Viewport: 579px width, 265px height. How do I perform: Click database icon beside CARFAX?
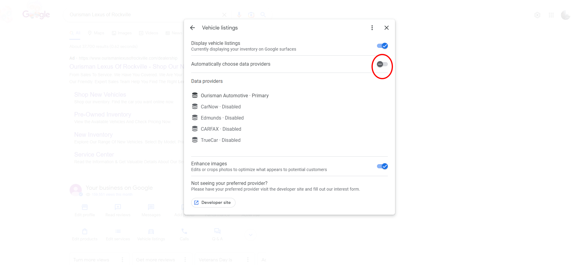(195, 129)
